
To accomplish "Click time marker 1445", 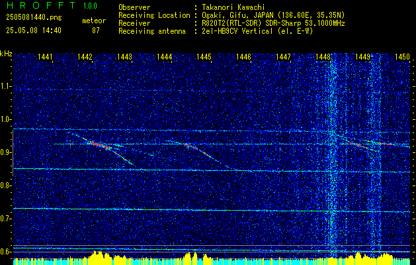I will [x=204, y=56].
